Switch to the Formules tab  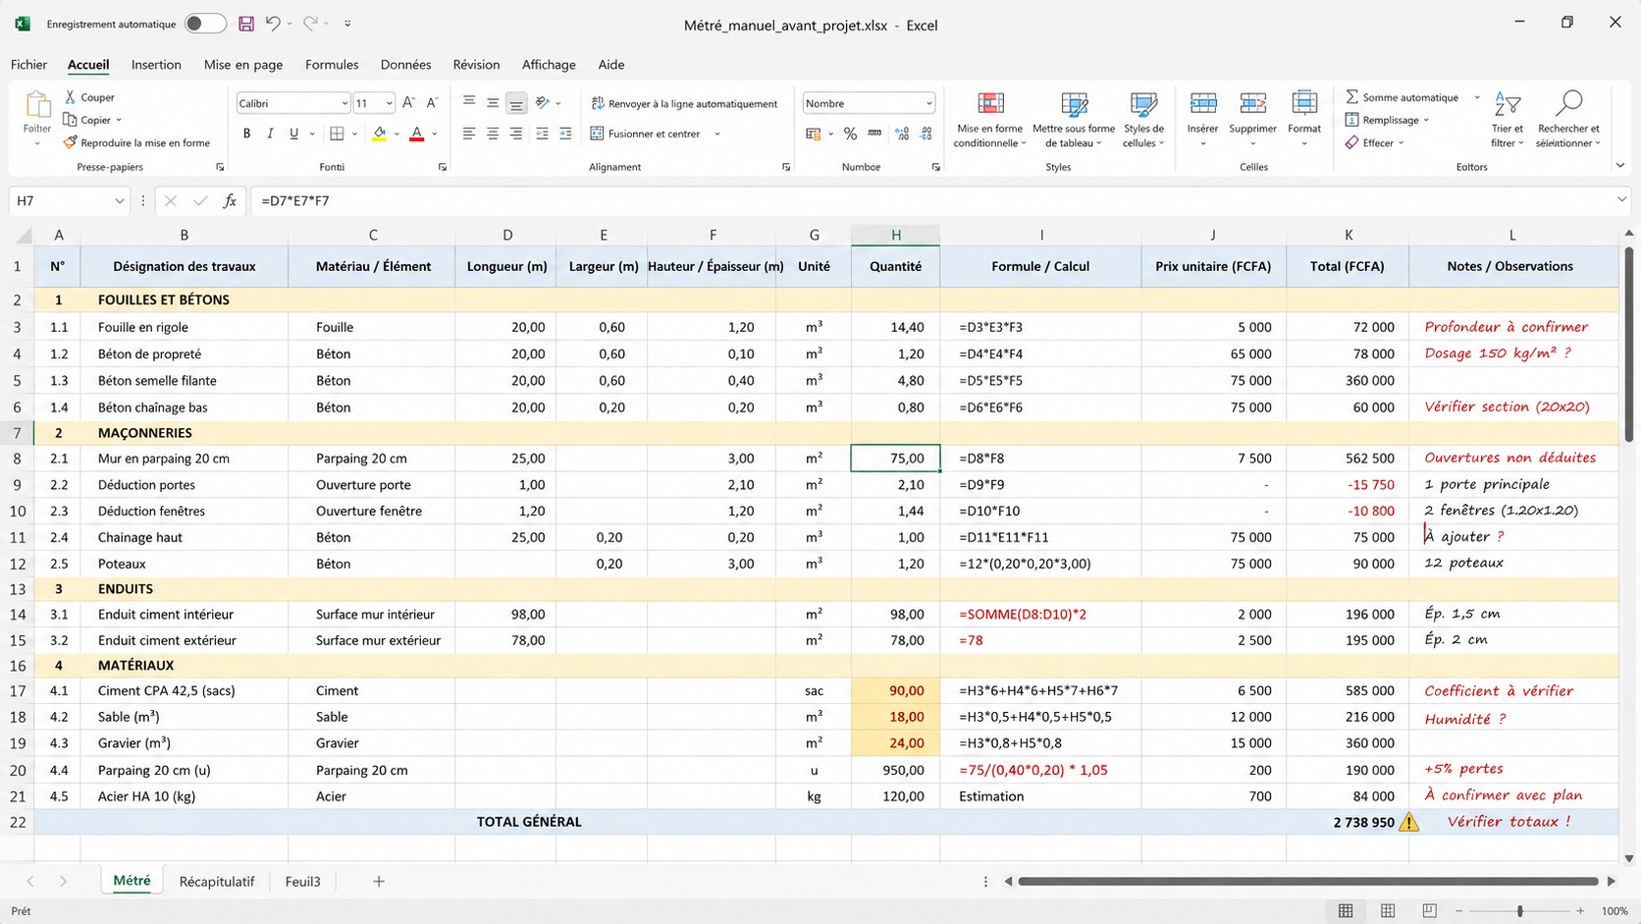pyautogui.click(x=332, y=65)
